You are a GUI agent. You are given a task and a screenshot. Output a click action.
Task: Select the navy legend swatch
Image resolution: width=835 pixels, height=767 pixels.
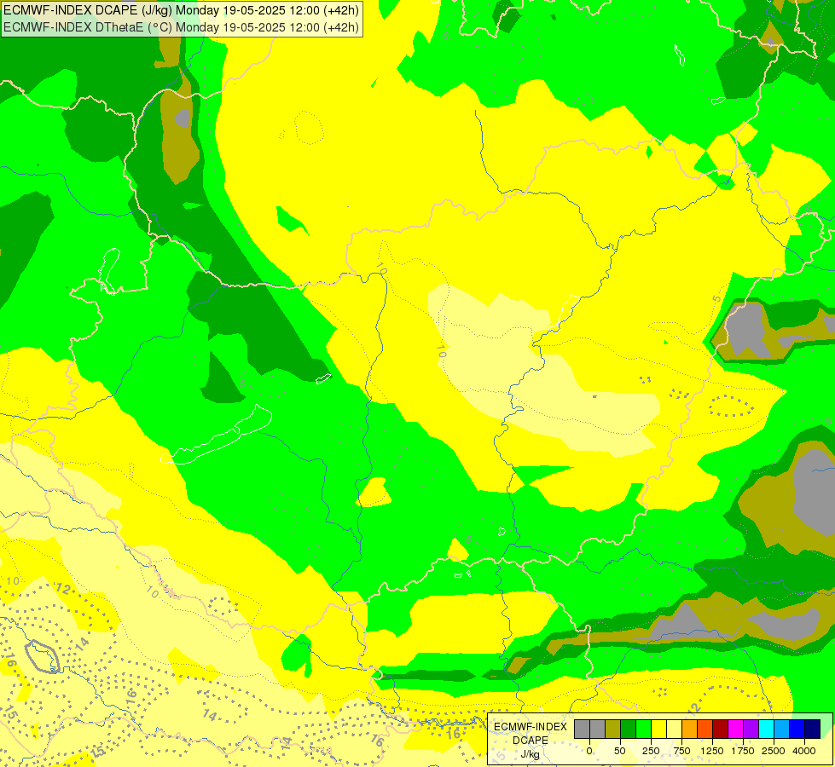(812, 729)
